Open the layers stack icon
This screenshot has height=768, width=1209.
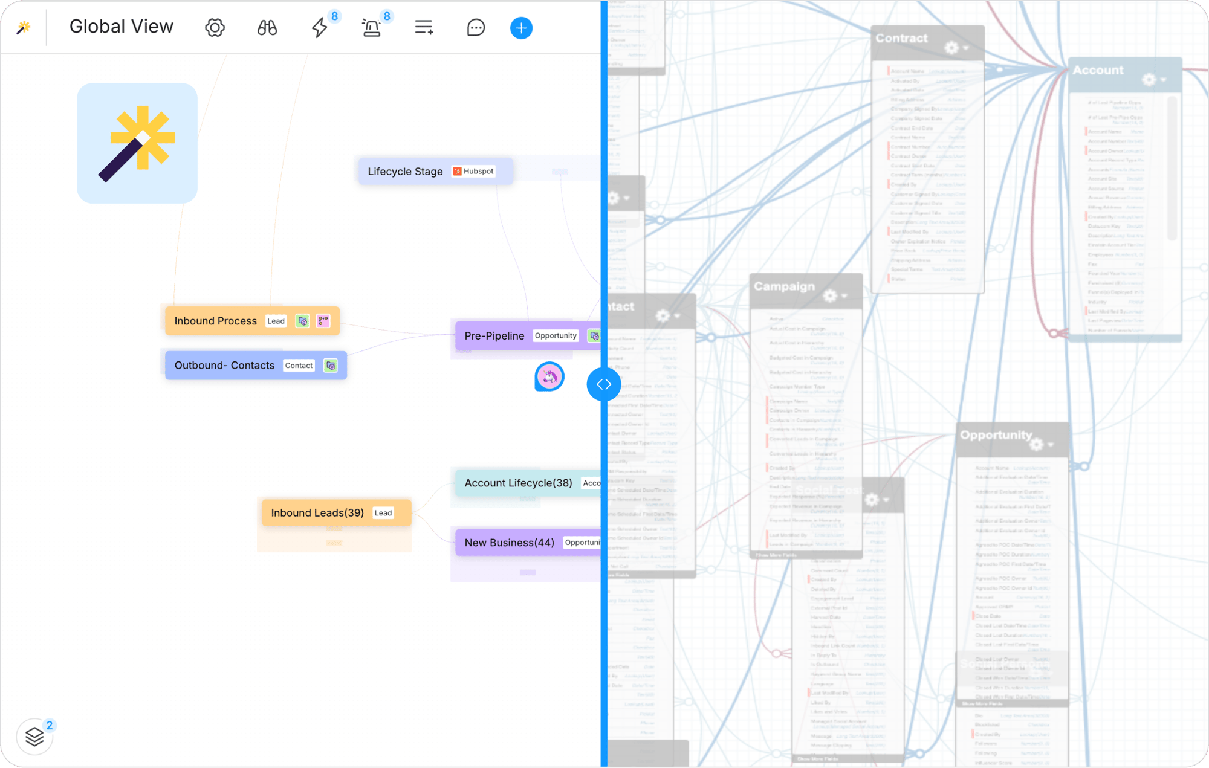34,736
